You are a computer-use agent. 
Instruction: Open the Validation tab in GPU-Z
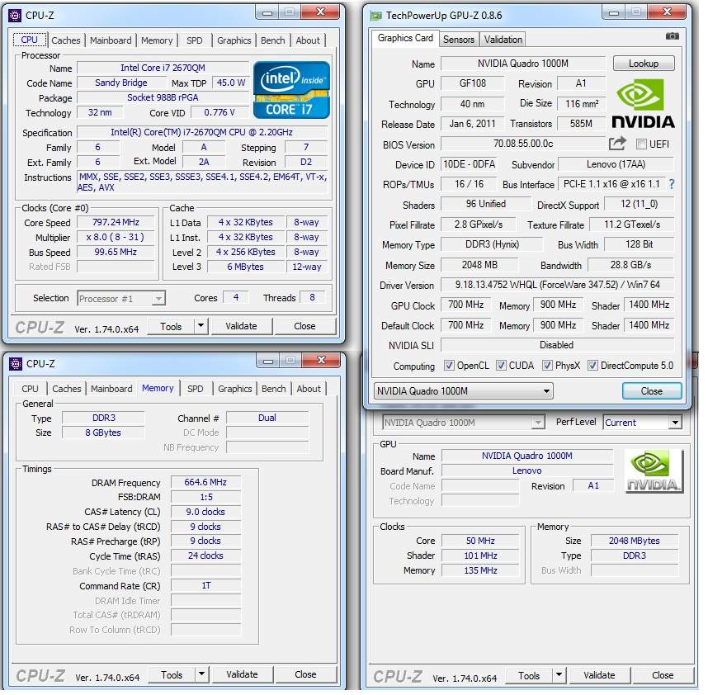[x=503, y=40]
